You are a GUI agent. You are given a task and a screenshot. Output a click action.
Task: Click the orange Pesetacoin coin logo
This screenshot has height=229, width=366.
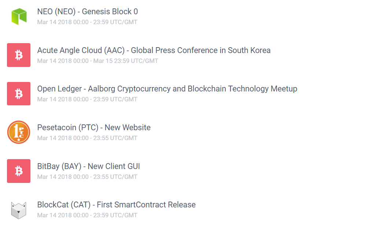(19, 132)
